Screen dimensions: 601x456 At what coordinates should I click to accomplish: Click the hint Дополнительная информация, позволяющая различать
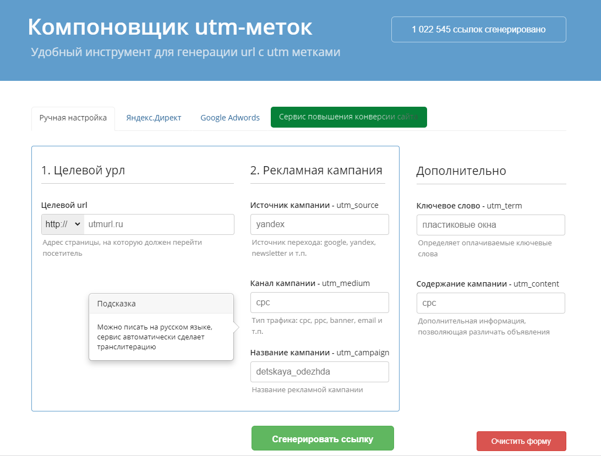click(484, 327)
